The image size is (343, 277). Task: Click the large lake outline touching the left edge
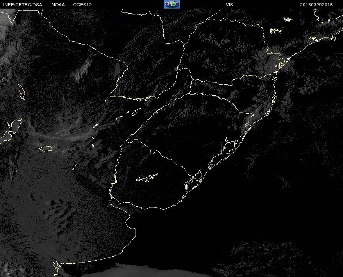(x=11, y=131)
